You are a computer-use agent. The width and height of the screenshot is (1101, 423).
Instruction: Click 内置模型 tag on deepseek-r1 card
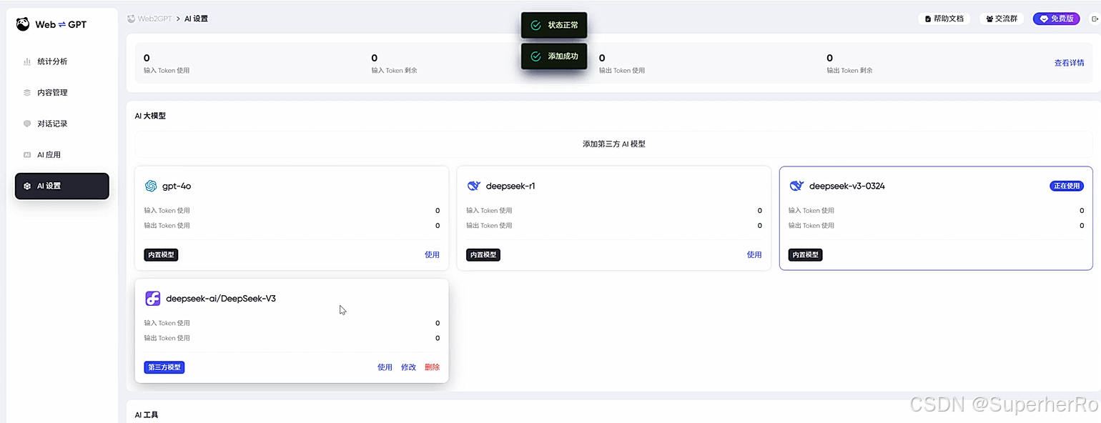pos(483,255)
